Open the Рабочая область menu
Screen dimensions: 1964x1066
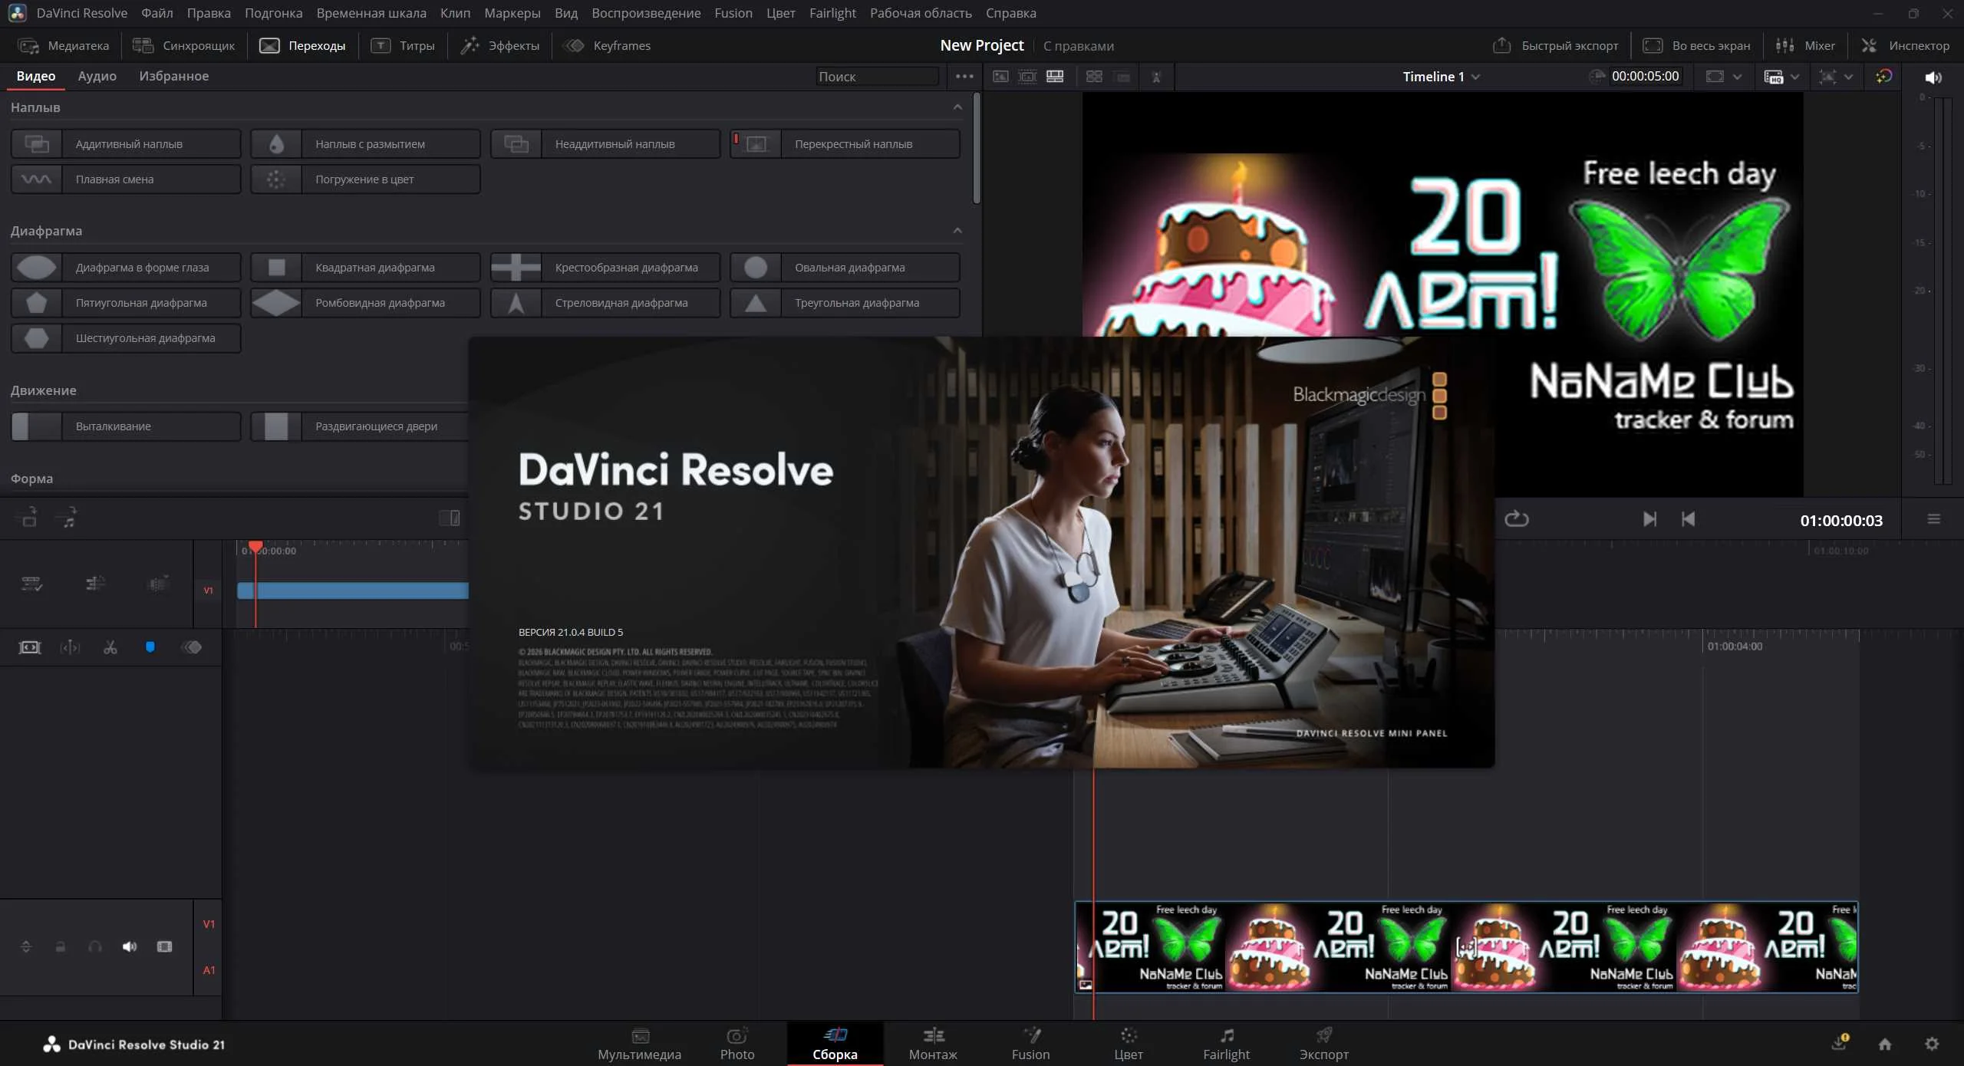921,13
